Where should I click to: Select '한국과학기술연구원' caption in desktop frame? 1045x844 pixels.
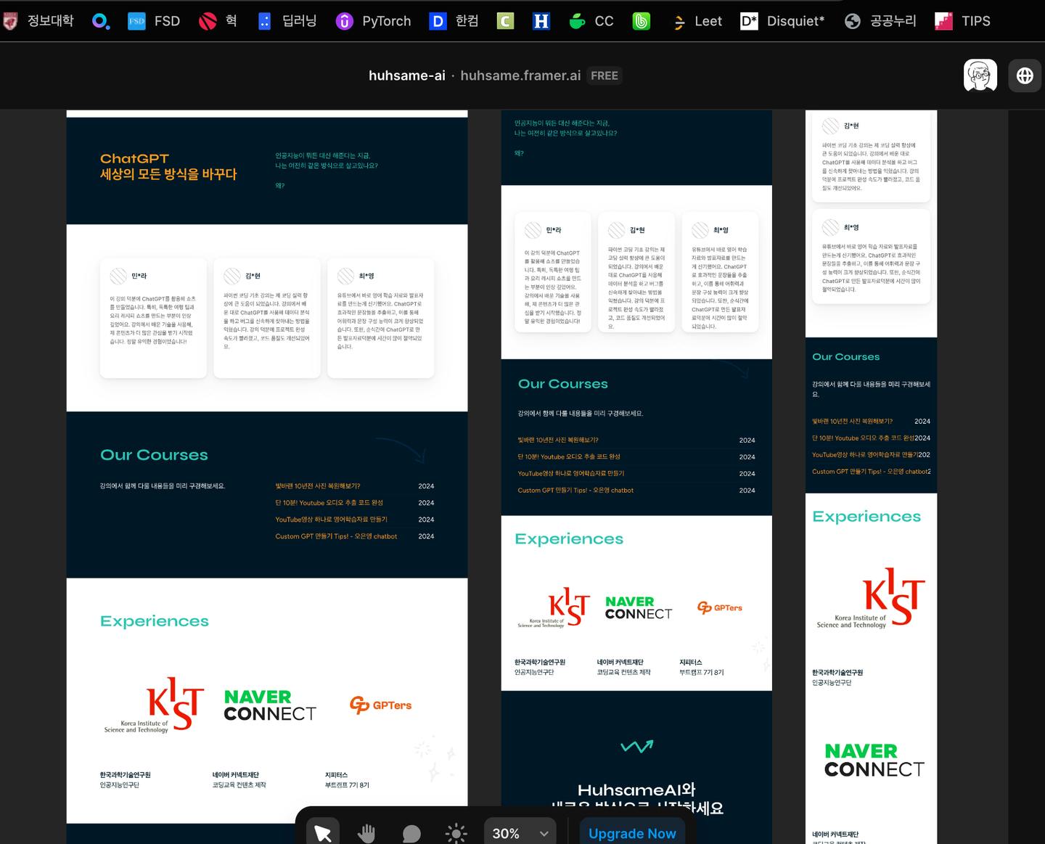pos(126,775)
